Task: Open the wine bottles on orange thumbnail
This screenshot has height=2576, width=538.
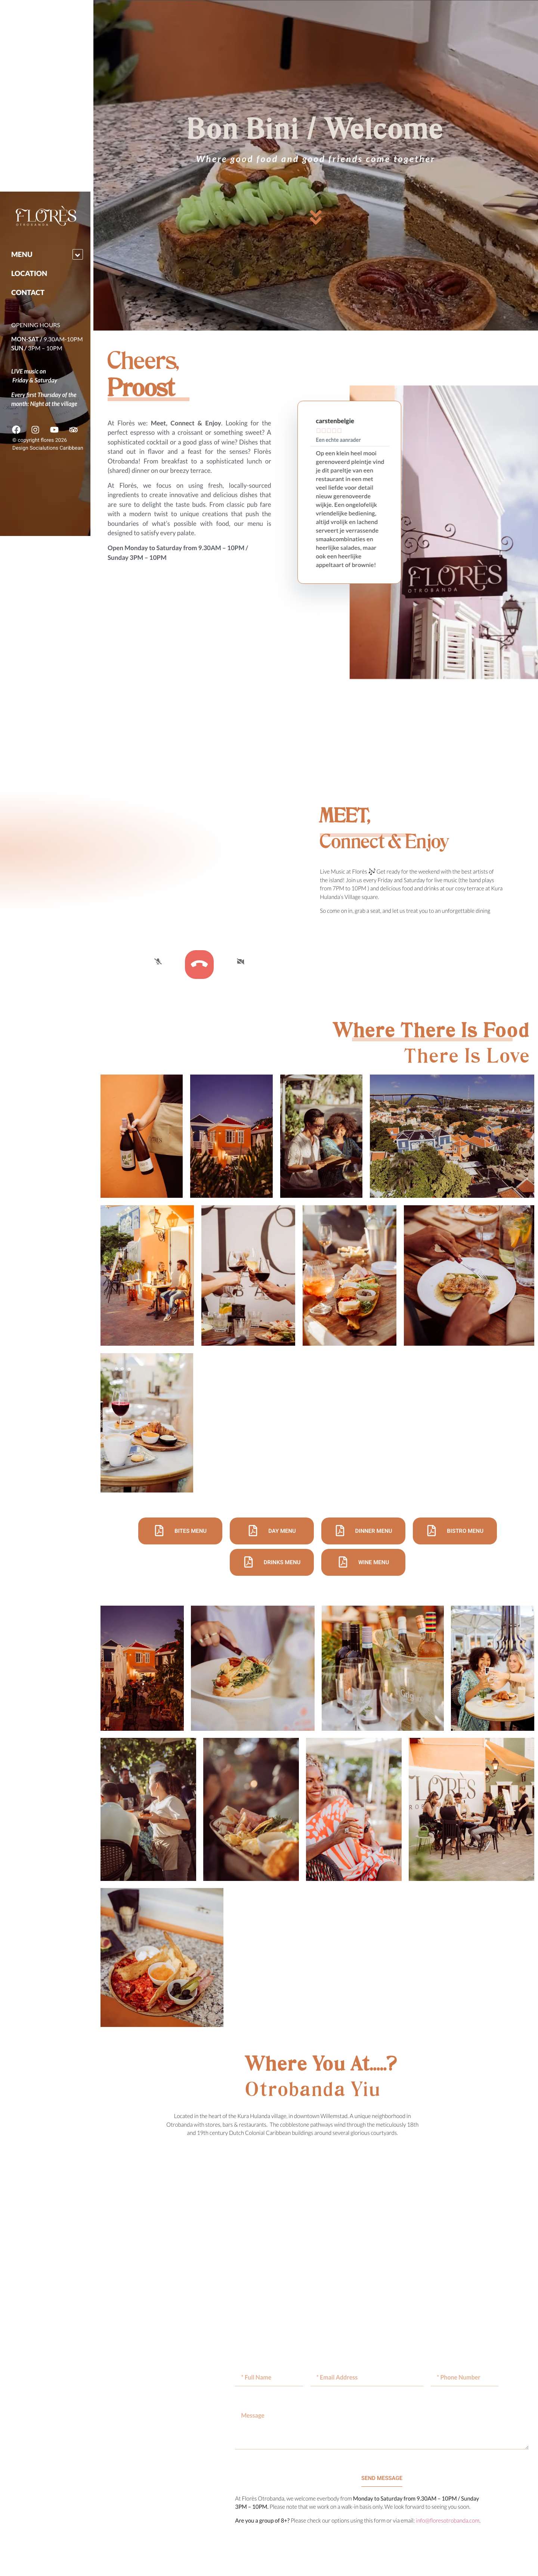Action: tap(141, 1136)
